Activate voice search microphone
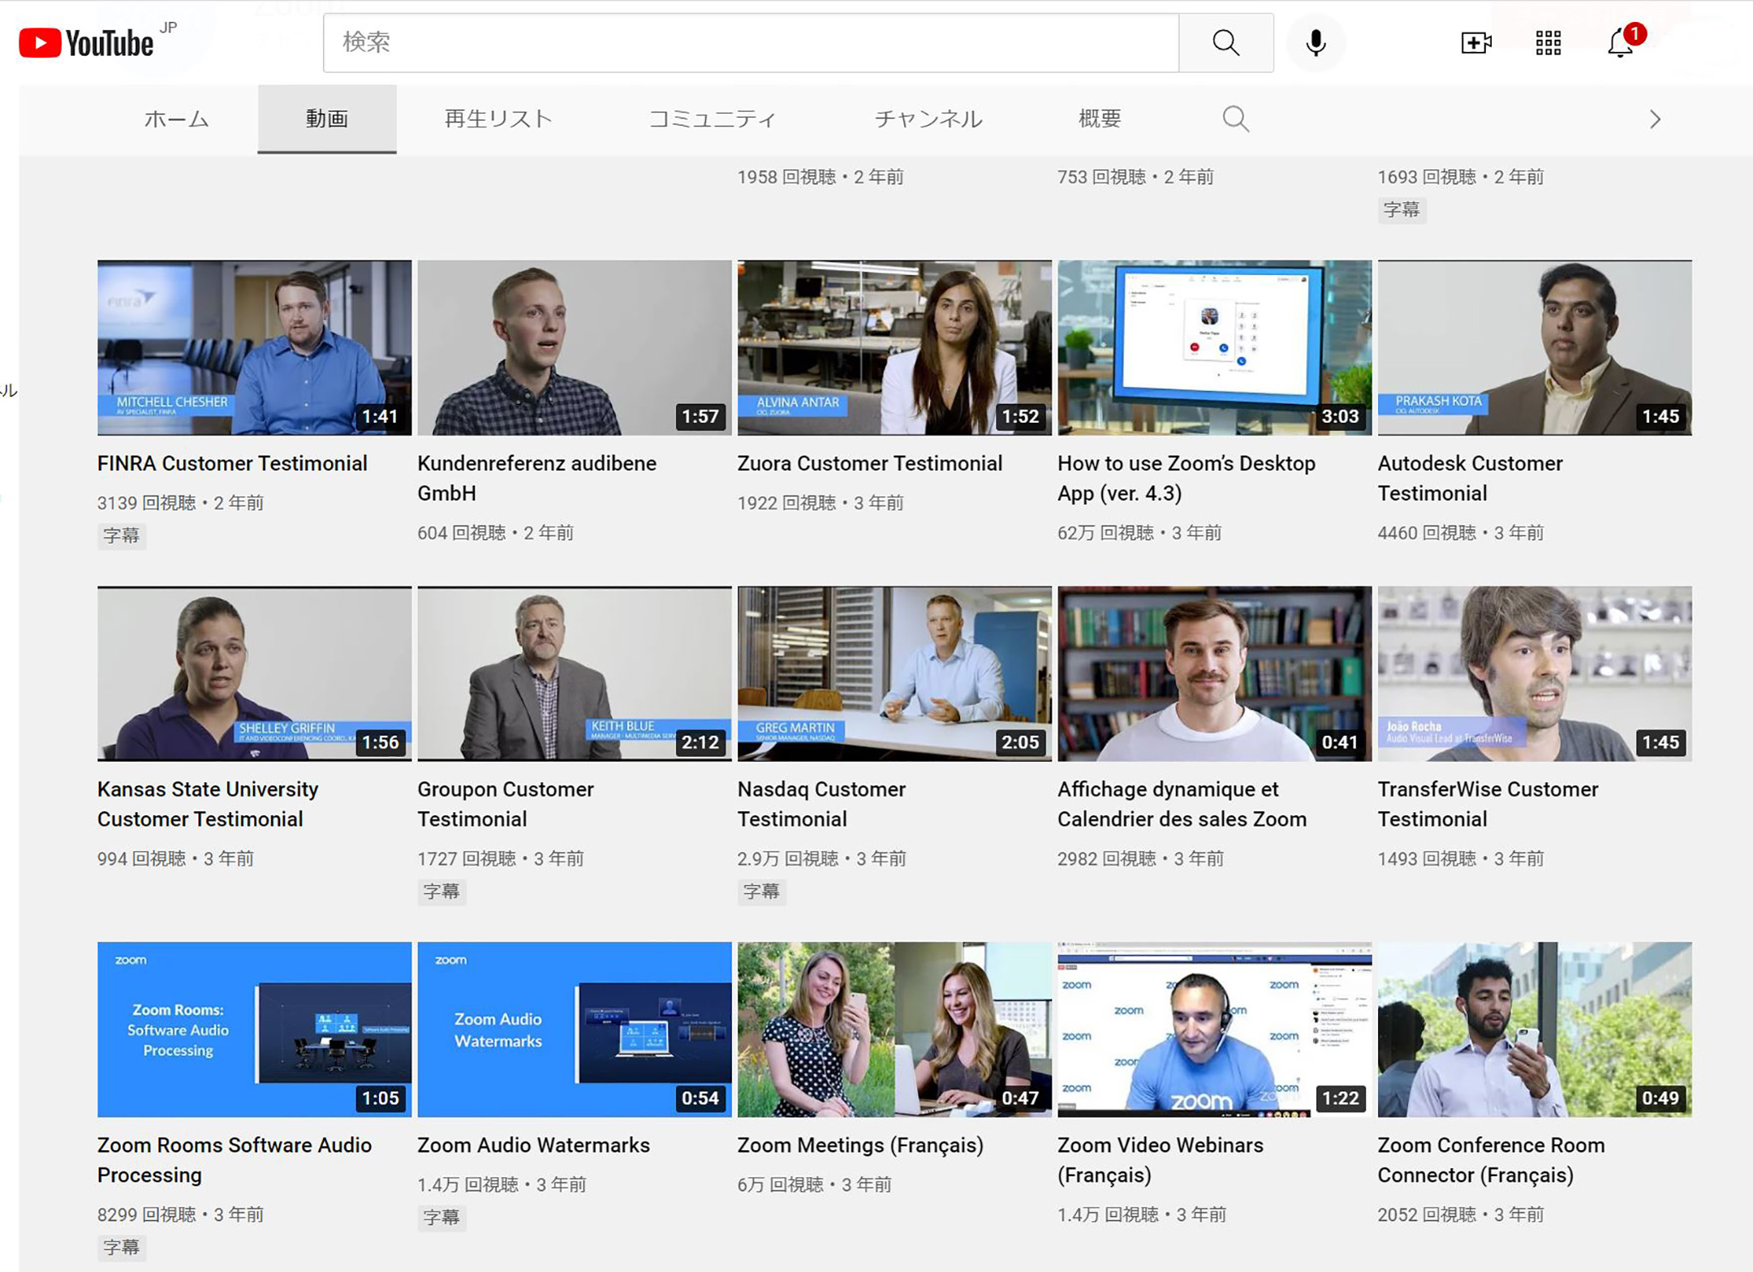The image size is (1753, 1272). coord(1316,43)
